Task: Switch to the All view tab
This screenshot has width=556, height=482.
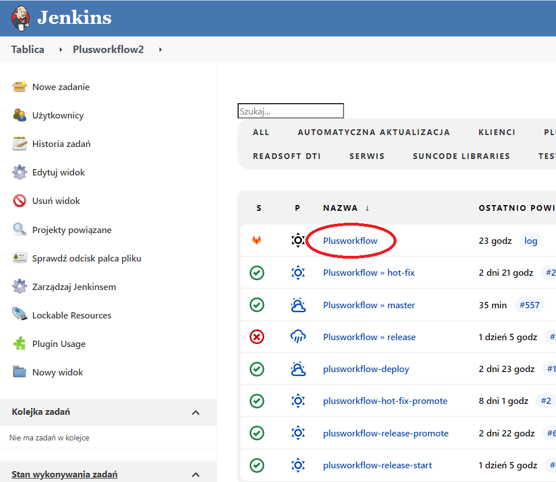Action: pyautogui.click(x=261, y=132)
